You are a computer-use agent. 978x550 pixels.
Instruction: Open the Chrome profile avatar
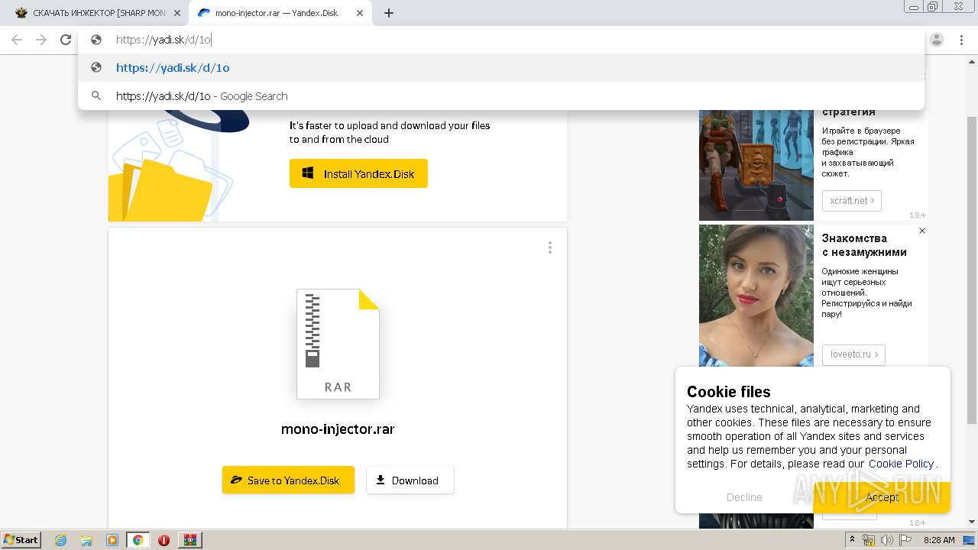[937, 40]
